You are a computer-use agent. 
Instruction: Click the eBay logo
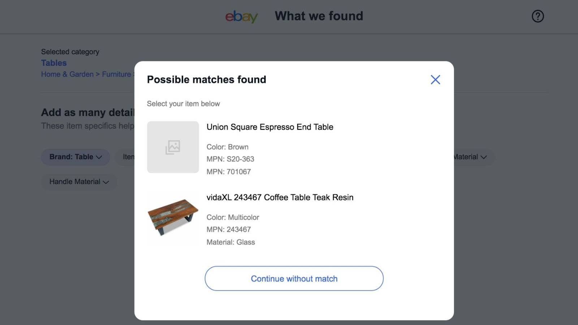tap(241, 16)
